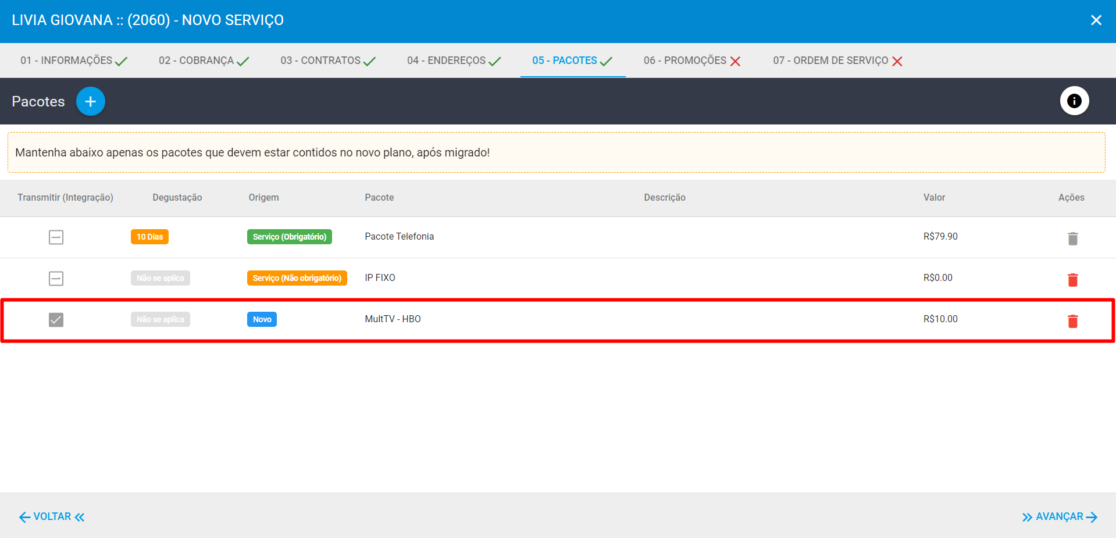Image resolution: width=1116 pixels, height=538 pixels.
Task: Open 07 - Ordem de Serviço tab
Action: tap(837, 60)
